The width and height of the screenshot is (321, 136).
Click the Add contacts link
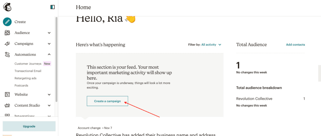295,44
